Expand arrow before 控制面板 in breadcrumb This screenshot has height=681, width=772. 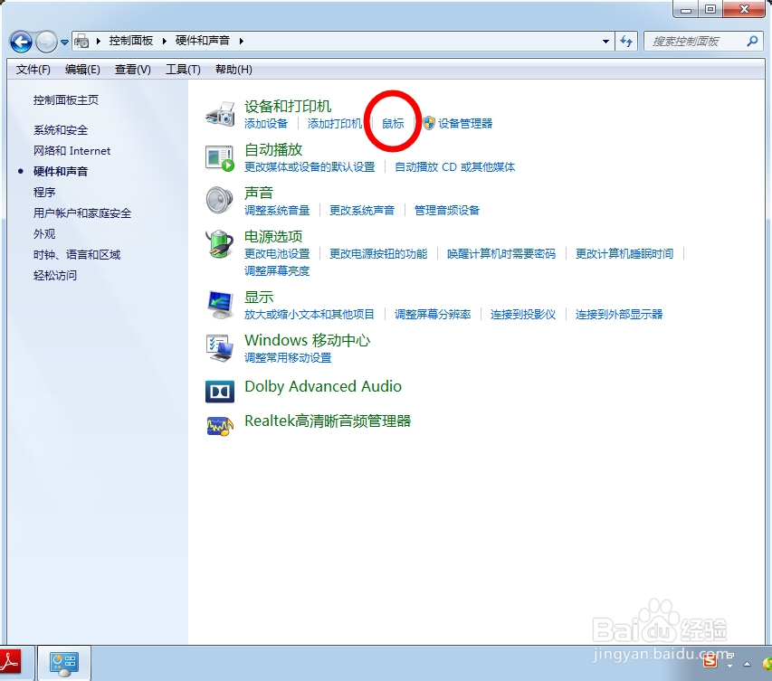98,41
